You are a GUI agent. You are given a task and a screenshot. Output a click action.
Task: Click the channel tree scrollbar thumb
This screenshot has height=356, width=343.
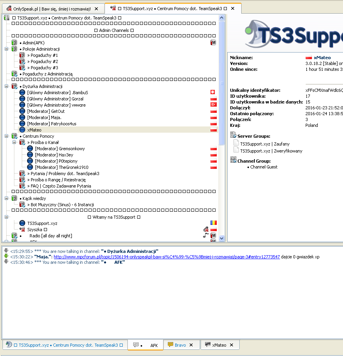(222, 83)
